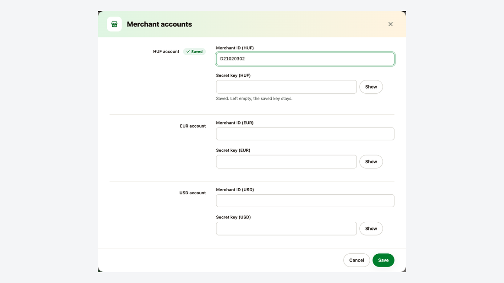This screenshot has height=283, width=504.
Task: Click the 'Saved. Left empty, the saved key stays.' hint
Action: tap(254, 98)
